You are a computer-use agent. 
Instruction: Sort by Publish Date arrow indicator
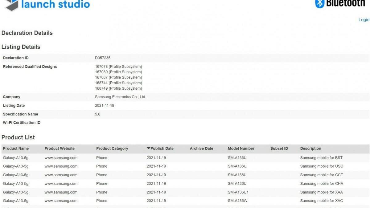[x=148, y=149]
